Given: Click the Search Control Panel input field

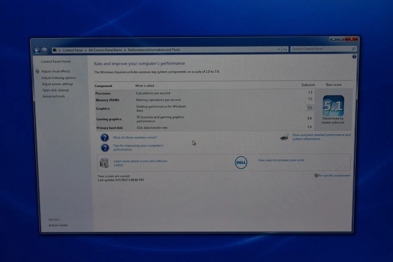Looking at the screenshot, I should [x=320, y=49].
